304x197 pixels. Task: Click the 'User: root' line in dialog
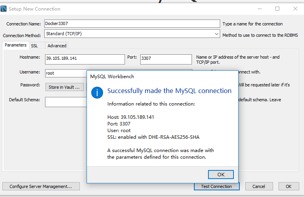[x=119, y=131]
